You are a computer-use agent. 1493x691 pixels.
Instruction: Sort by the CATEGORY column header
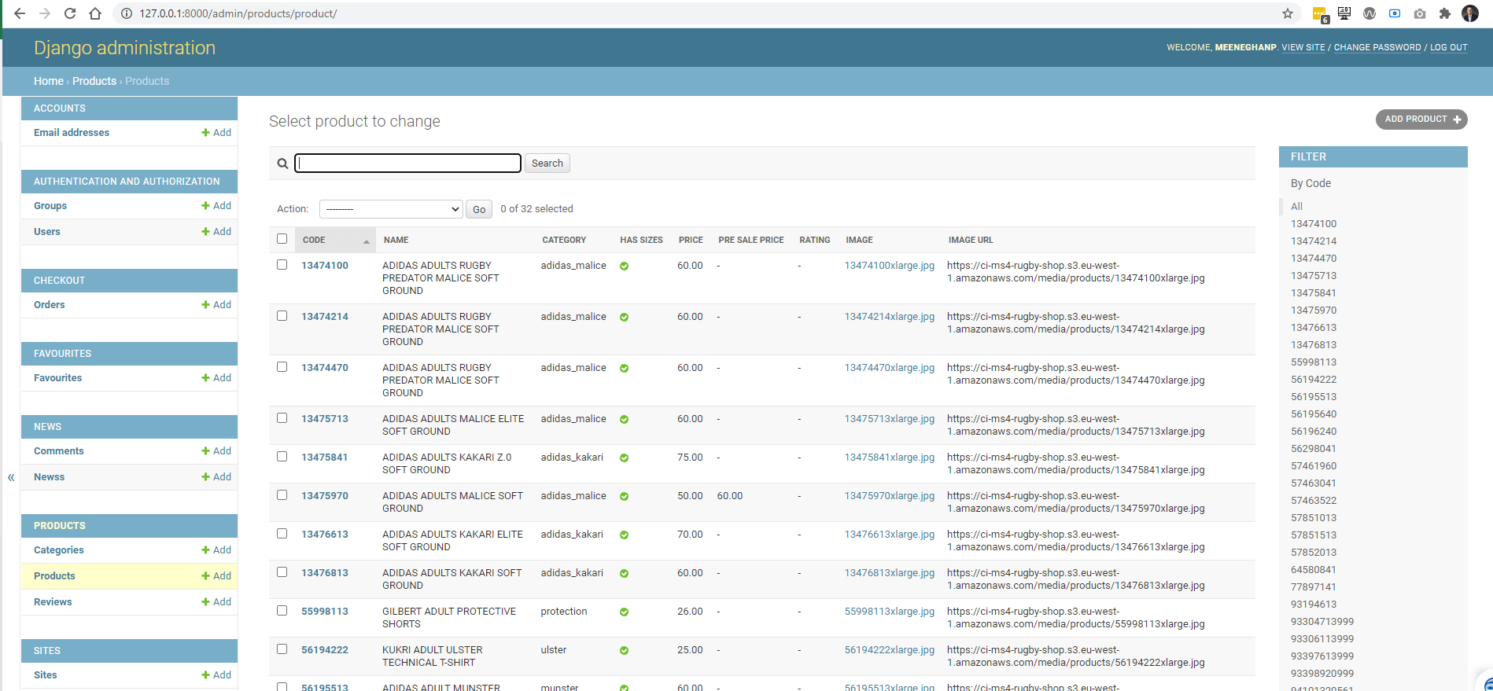(564, 241)
